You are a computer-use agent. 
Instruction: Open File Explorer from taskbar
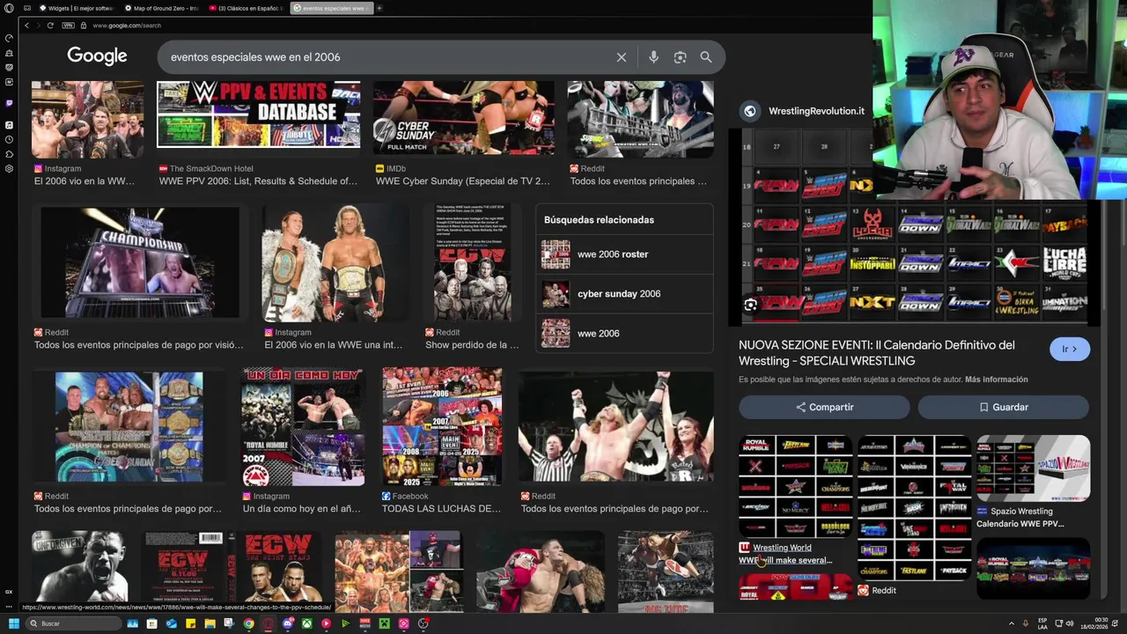click(210, 623)
